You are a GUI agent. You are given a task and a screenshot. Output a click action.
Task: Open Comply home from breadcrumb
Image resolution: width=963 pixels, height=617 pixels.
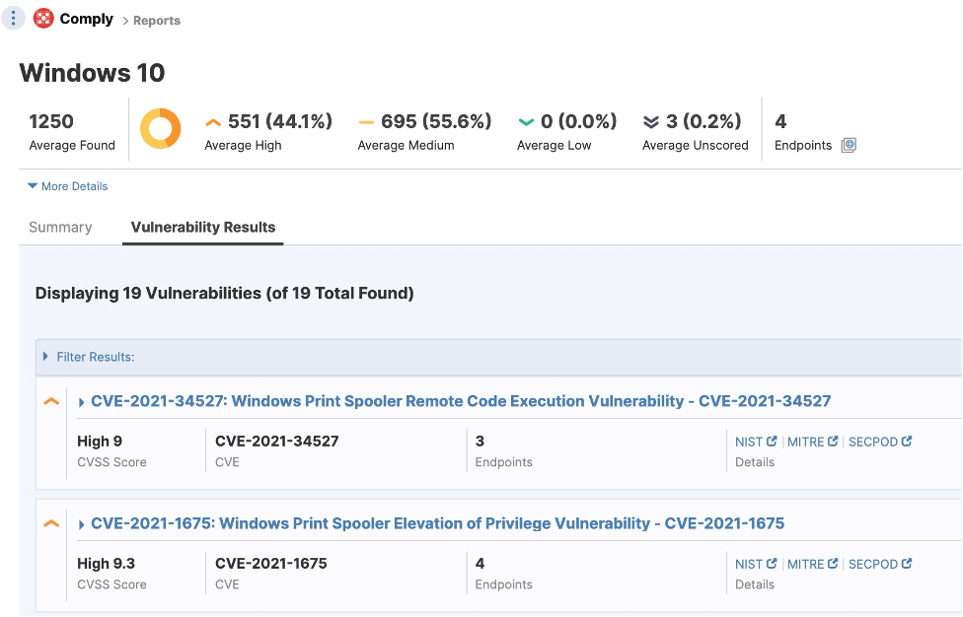point(87,19)
